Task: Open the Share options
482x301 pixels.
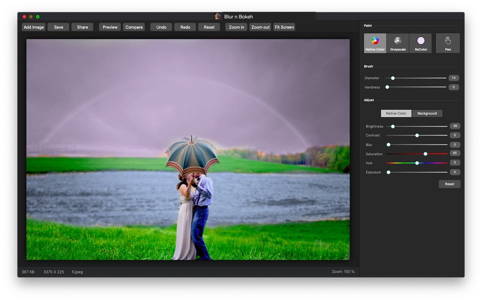Action: click(x=82, y=27)
